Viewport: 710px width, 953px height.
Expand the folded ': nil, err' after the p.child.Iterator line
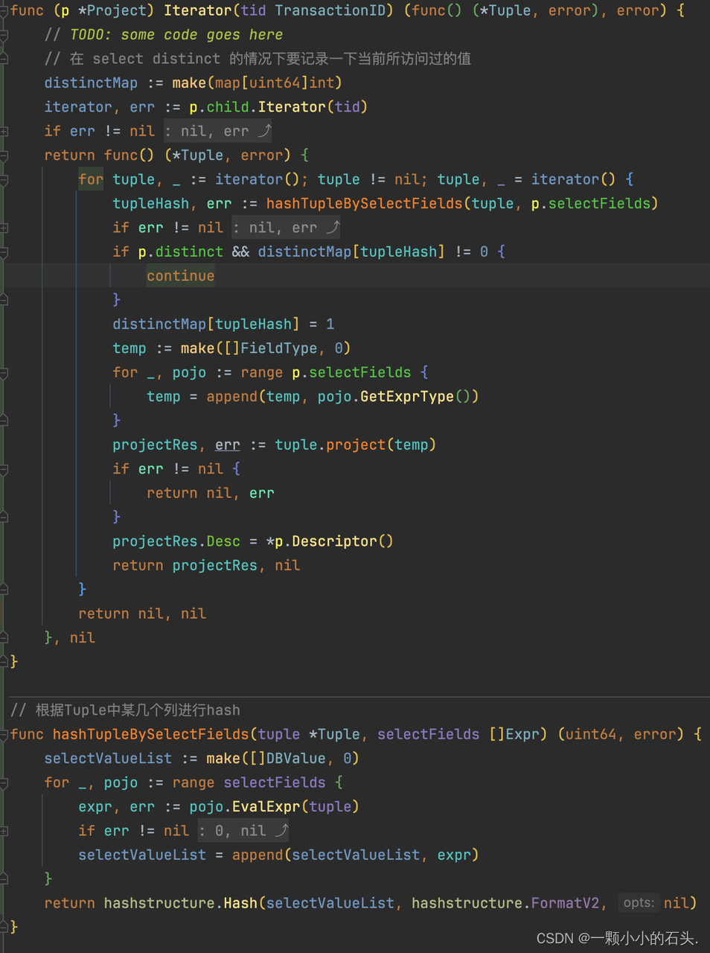[x=218, y=131]
